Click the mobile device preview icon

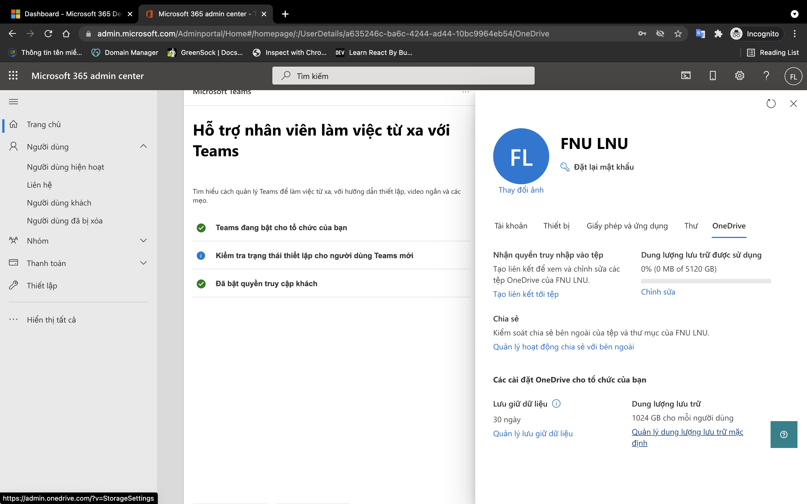[x=712, y=76]
